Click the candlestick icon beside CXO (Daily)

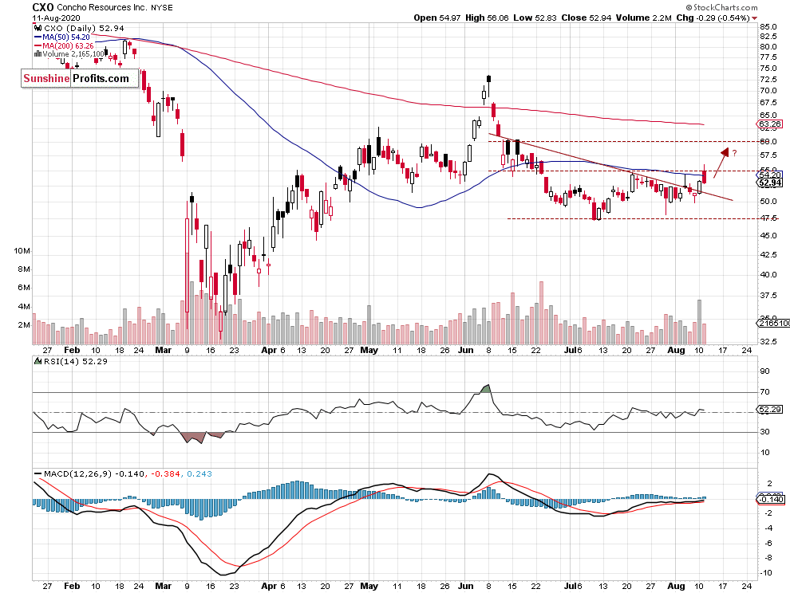point(38,28)
